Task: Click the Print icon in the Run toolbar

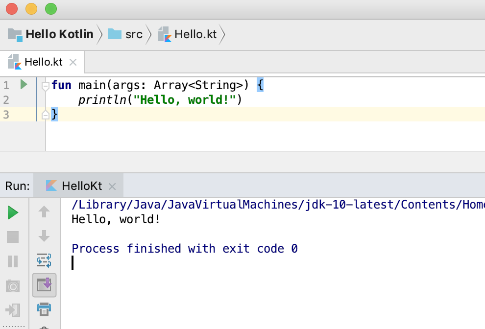Action: pyautogui.click(x=44, y=309)
